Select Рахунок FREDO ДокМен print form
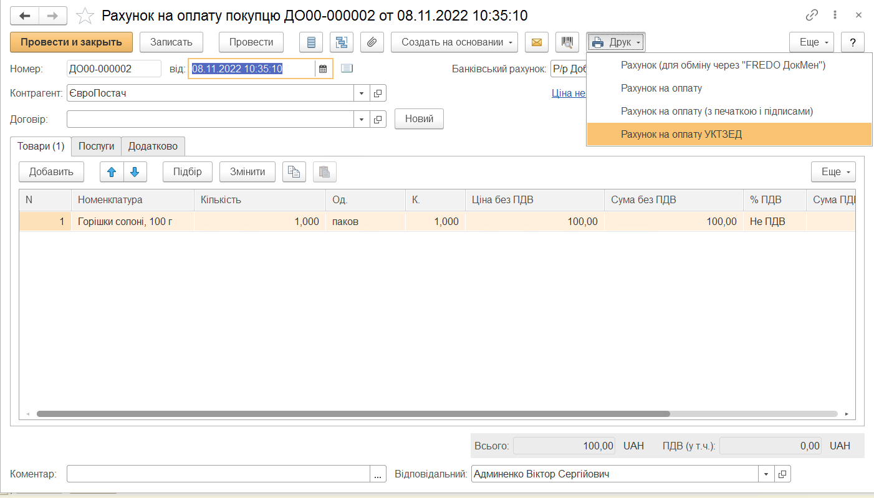 point(728,65)
